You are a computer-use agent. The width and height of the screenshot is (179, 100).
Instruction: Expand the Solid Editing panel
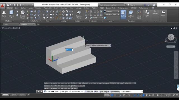[36, 21]
